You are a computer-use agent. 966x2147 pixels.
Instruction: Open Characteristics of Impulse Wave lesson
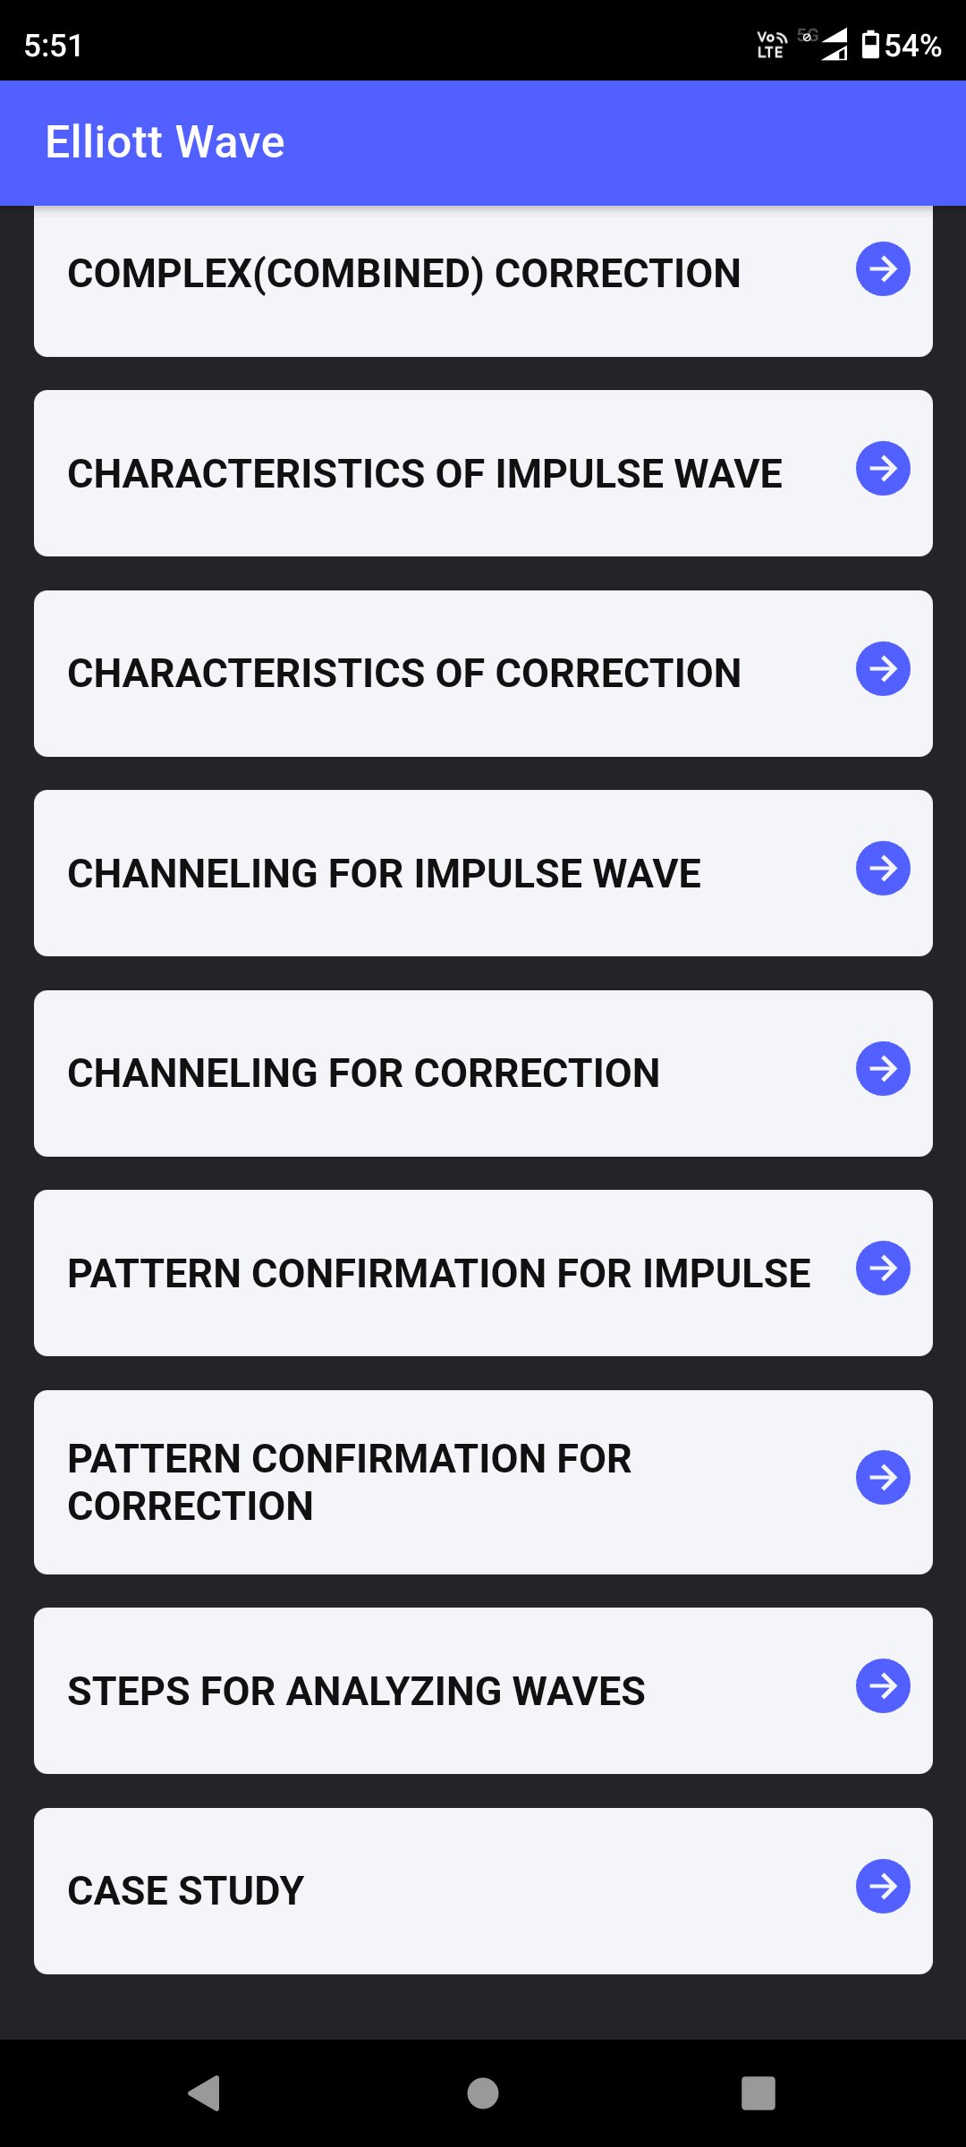(425, 474)
